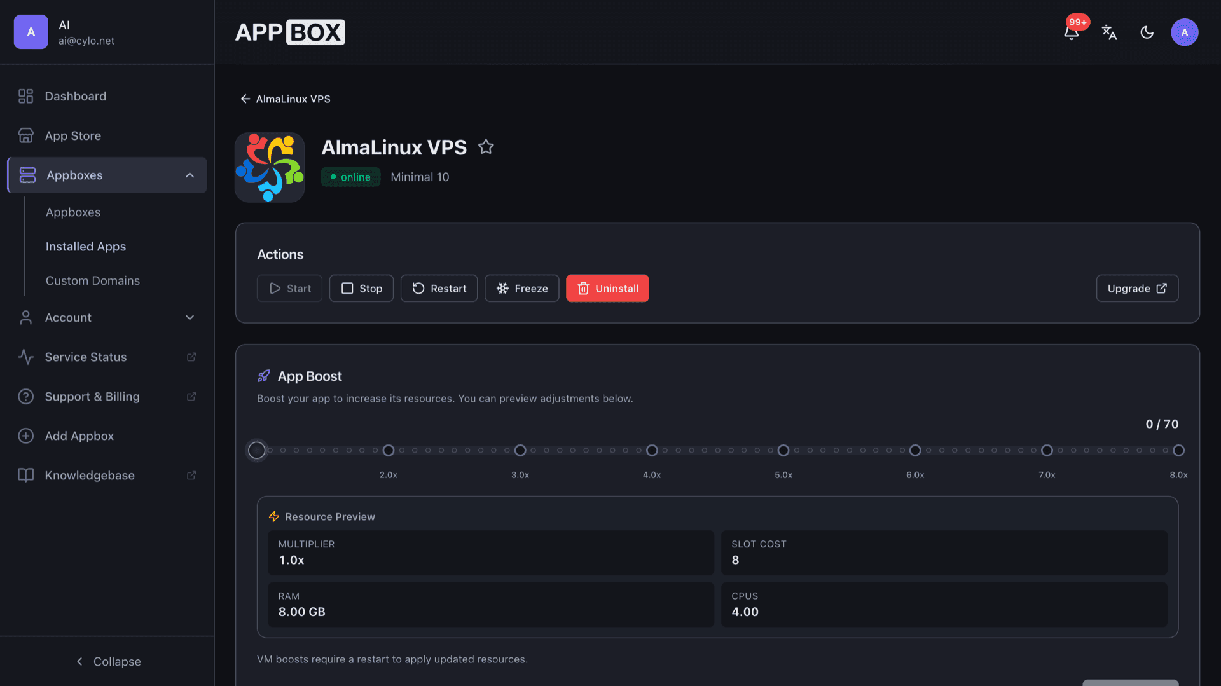The height and width of the screenshot is (686, 1221).
Task: Click Support & Billing external link icon
Action: tap(191, 396)
